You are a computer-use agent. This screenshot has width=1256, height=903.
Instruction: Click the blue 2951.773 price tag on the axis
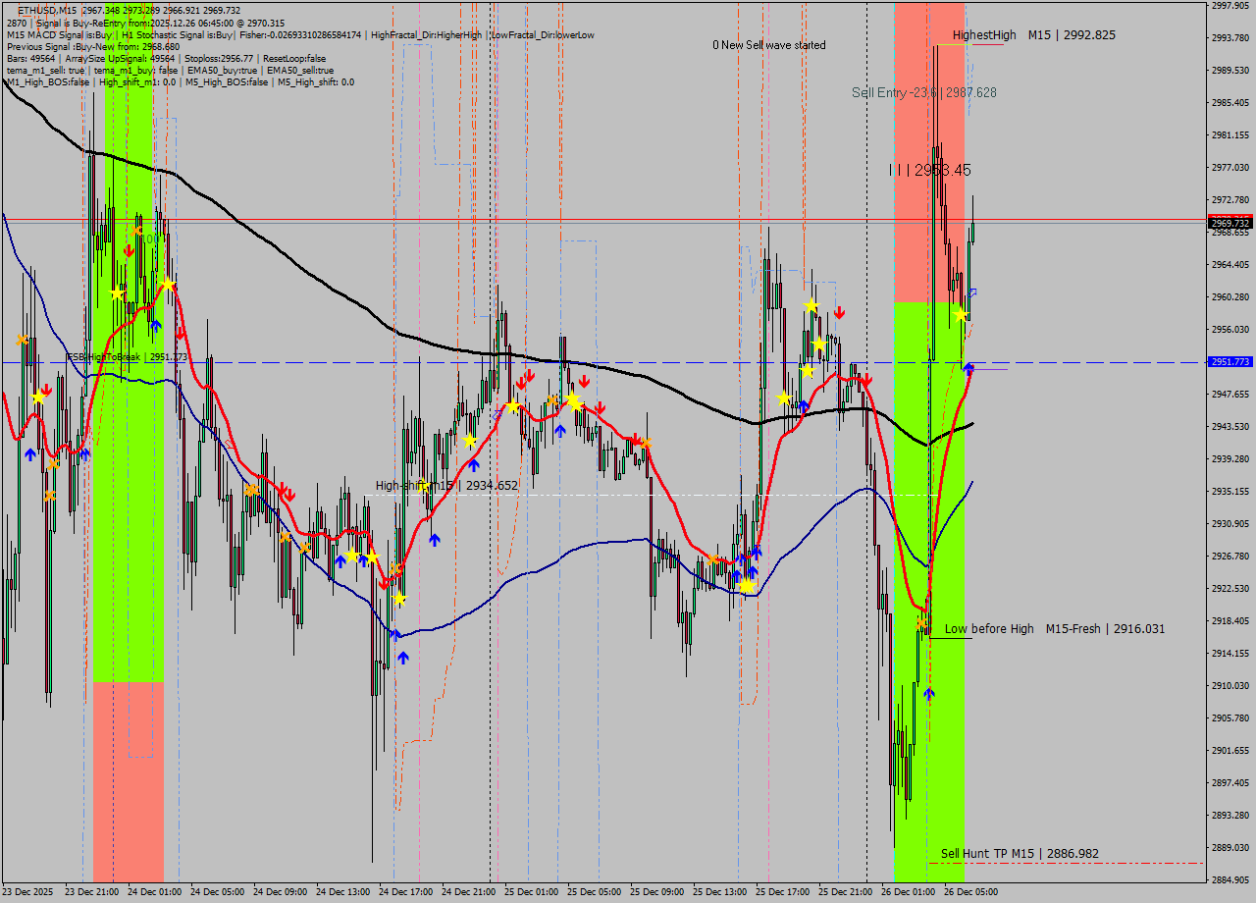[x=1230, y=362]
